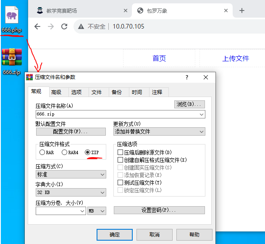265x244 pixels.
Task: Click the archive name field containing 666.zip
Action: point(121,114)
